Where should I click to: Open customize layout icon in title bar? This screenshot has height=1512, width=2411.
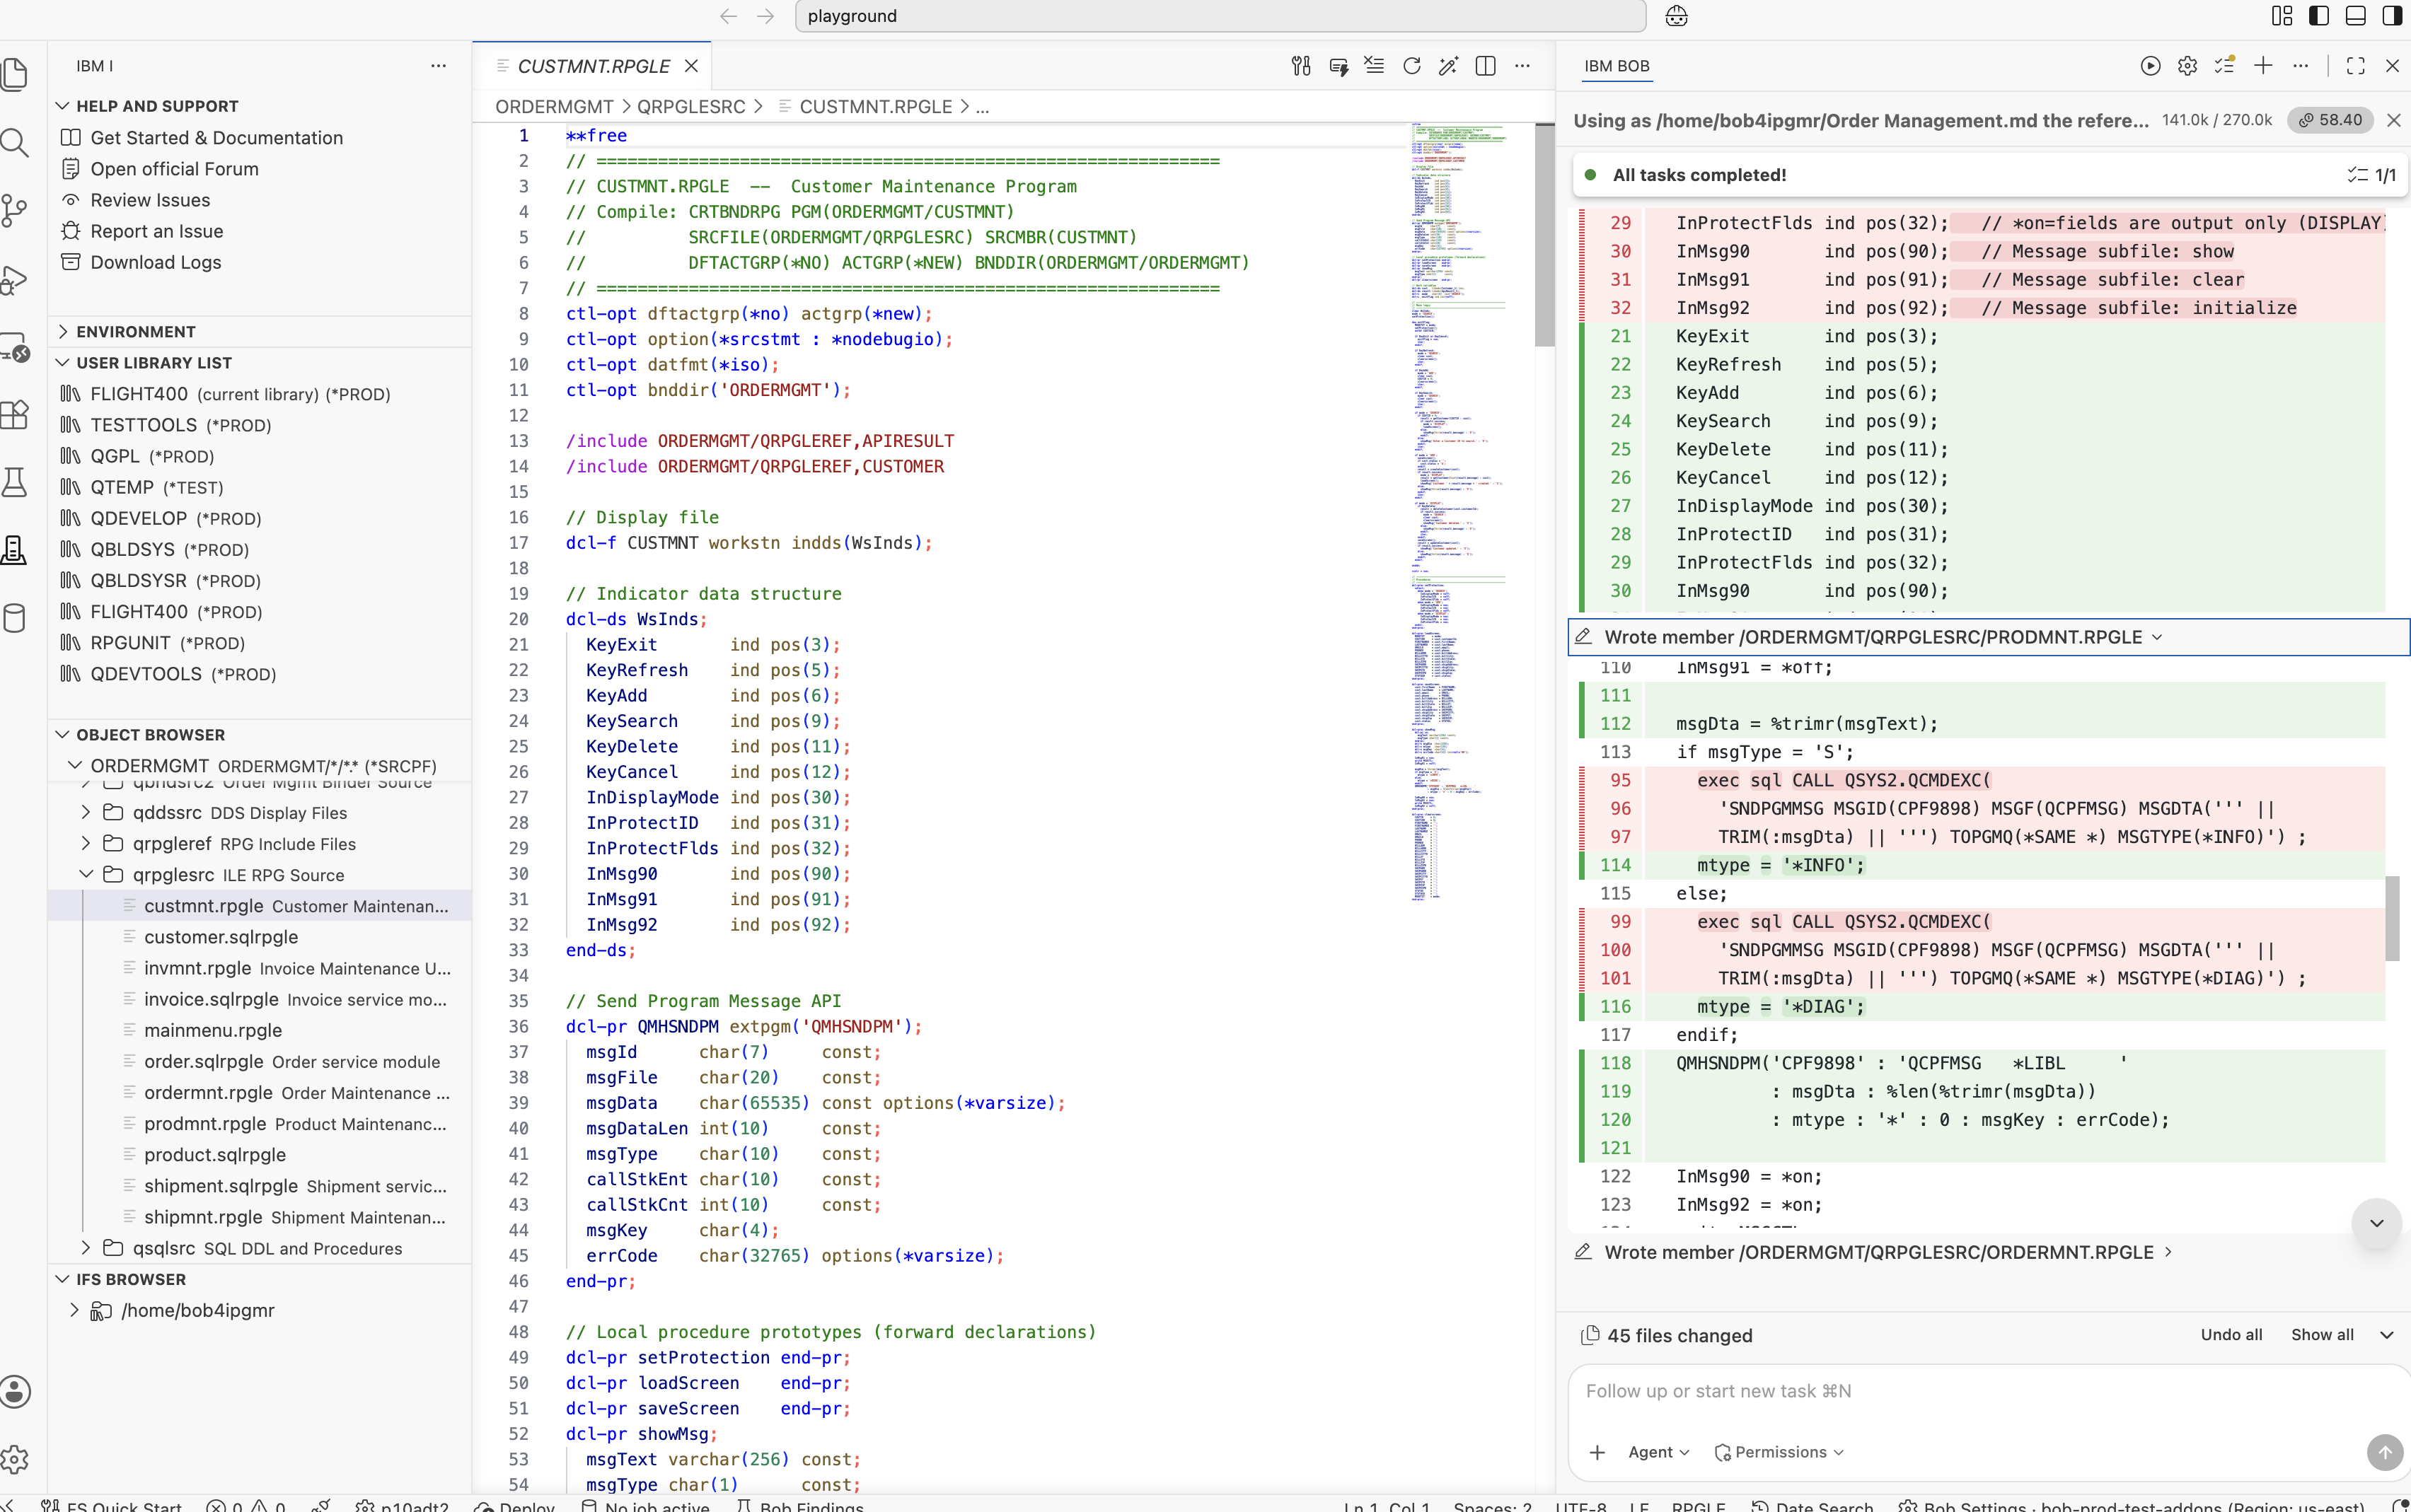point(2282,16)
